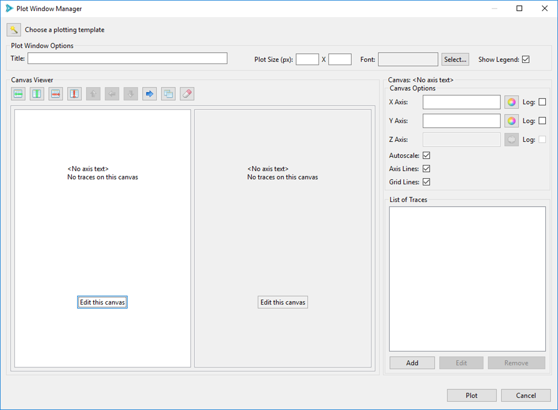Disable the Autoscale checkbox
558x410 pixels.
(426, 155)
